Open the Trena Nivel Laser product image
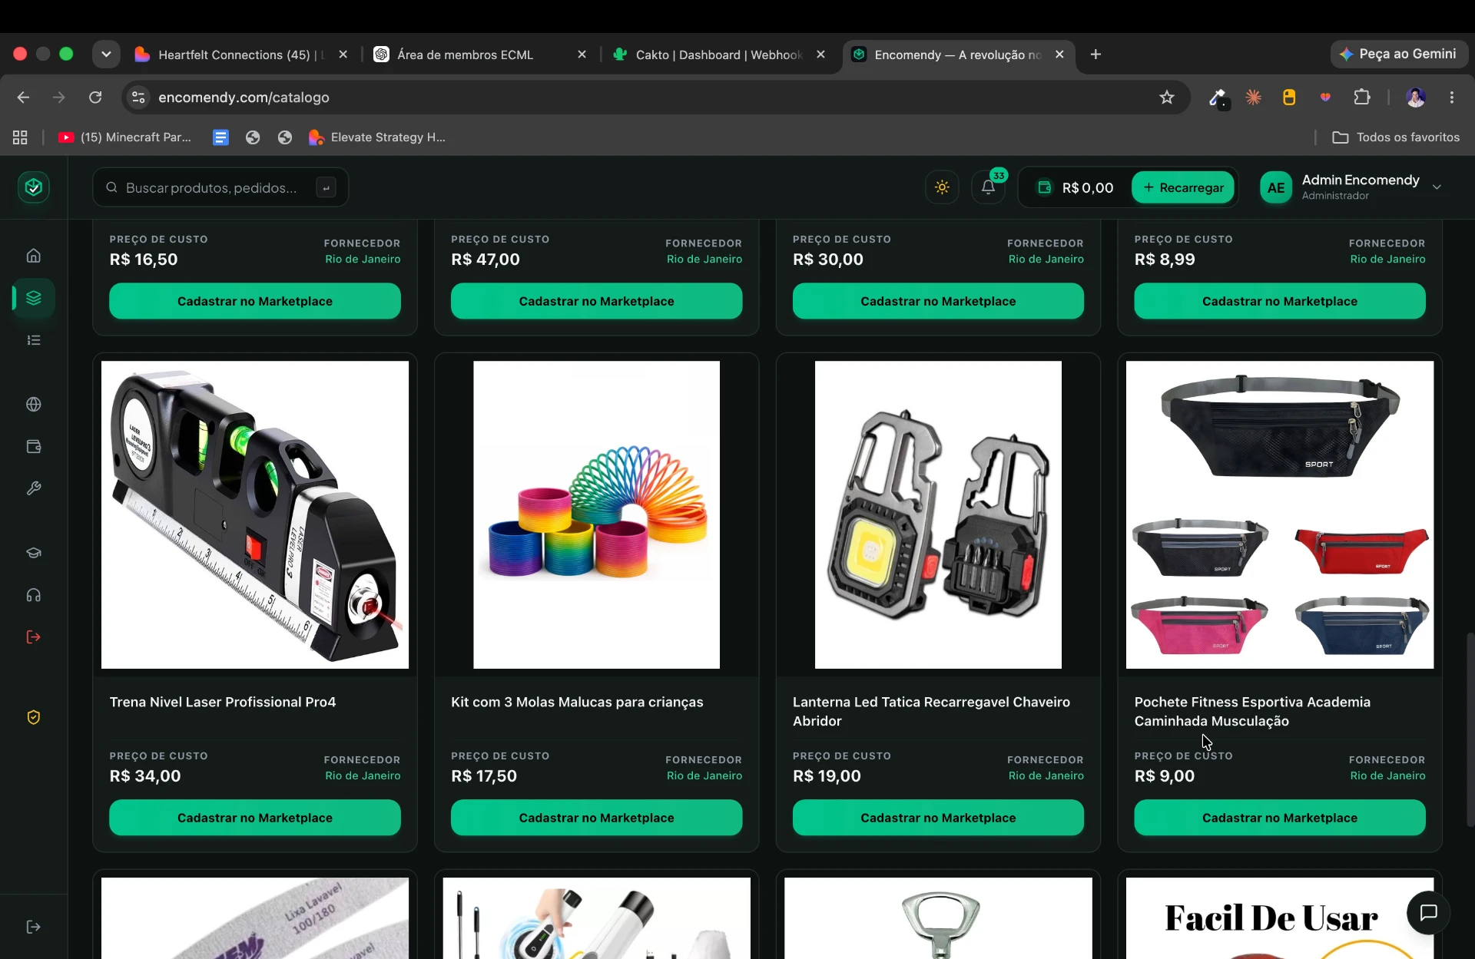The width and height of the screenshot is (1475, 959). [x=255, y=514]
